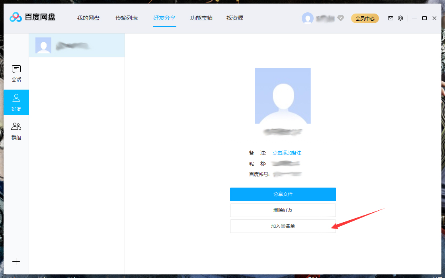
Task: Open the settings gear icon
Action: pos(400,18)
